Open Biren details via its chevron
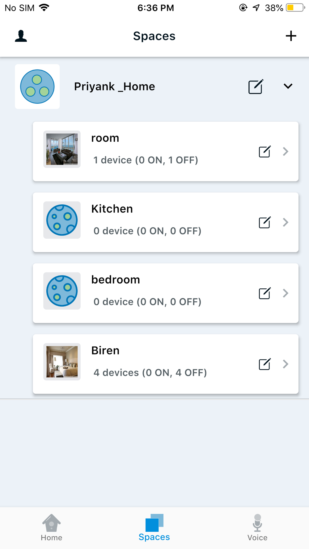309x549 pixels. coord(286,364)
